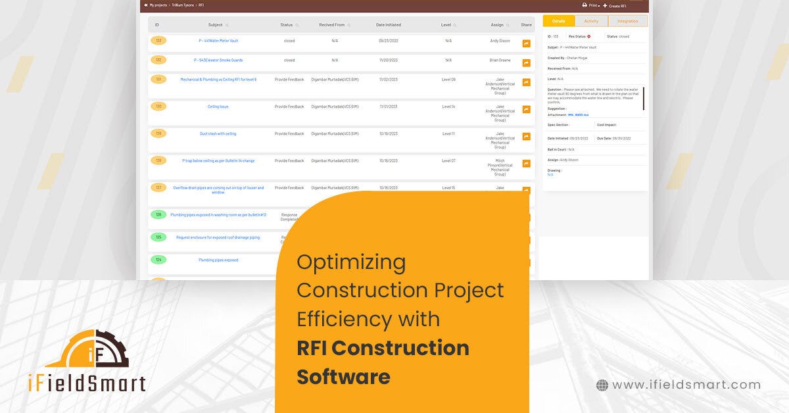This screenshot has height=413, width=789.
Task: Click the share arrow on the Ceiling Issue row
Action: coord(525,108)
